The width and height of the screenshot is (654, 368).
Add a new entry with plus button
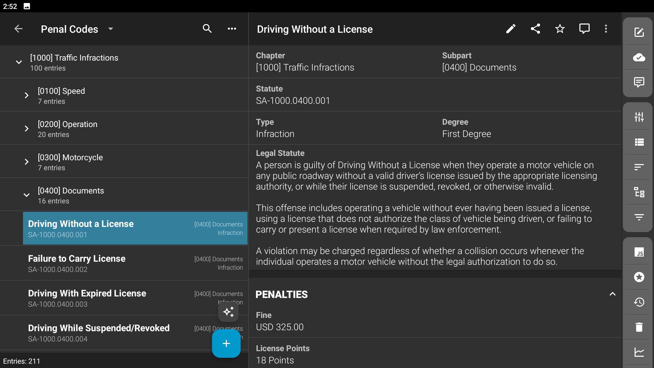point(226,343)
